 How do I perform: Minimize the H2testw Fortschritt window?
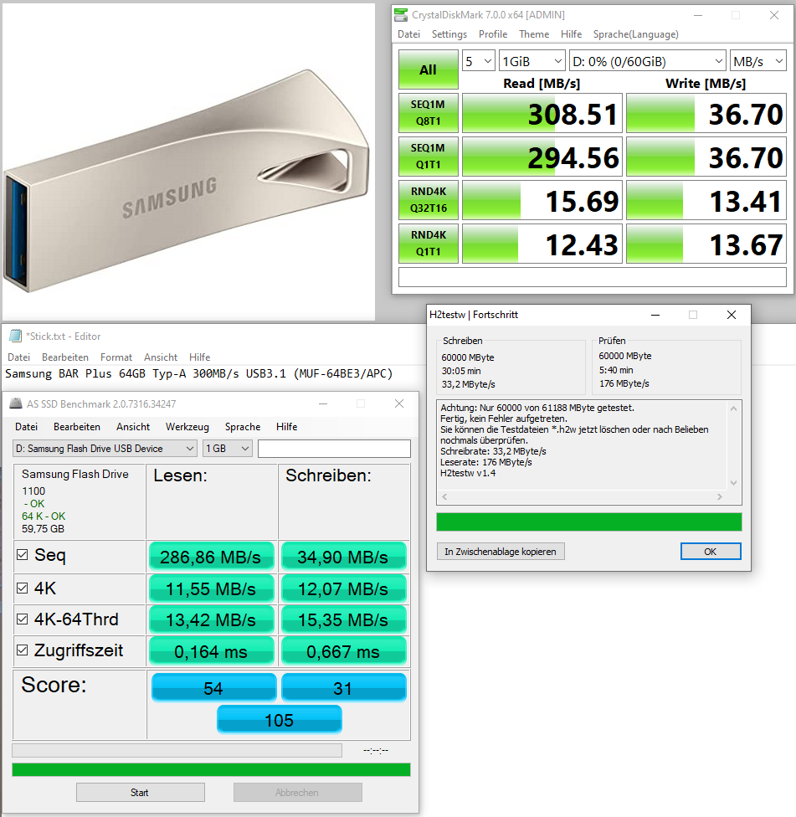655,315
